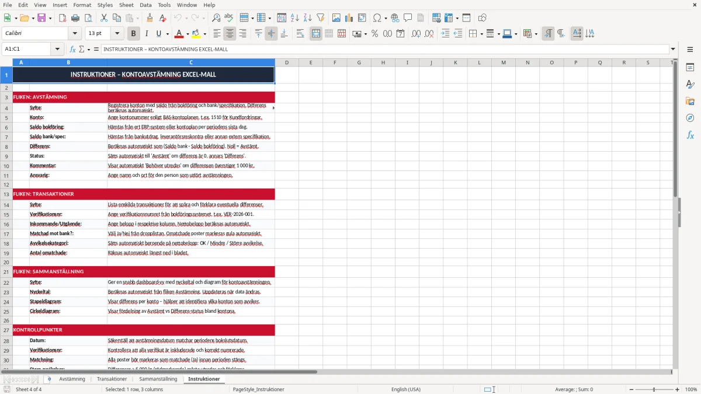Open the Data menu
This screenshot has height=394, width=701.
(145, 5)
